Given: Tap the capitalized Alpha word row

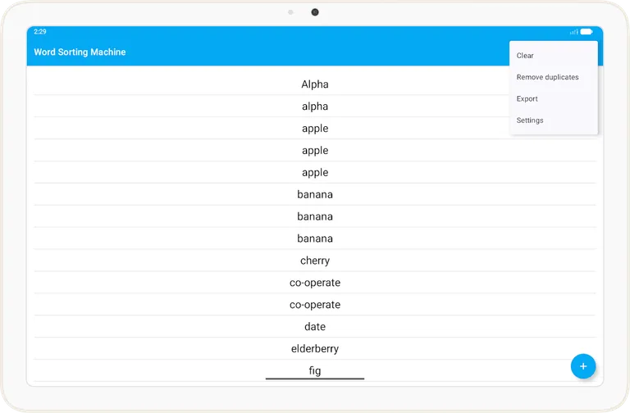Looking at the screenshot, I should pyautogui.click(x=315, y=84).
